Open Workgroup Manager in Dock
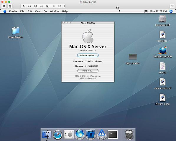 coord(91,135)
